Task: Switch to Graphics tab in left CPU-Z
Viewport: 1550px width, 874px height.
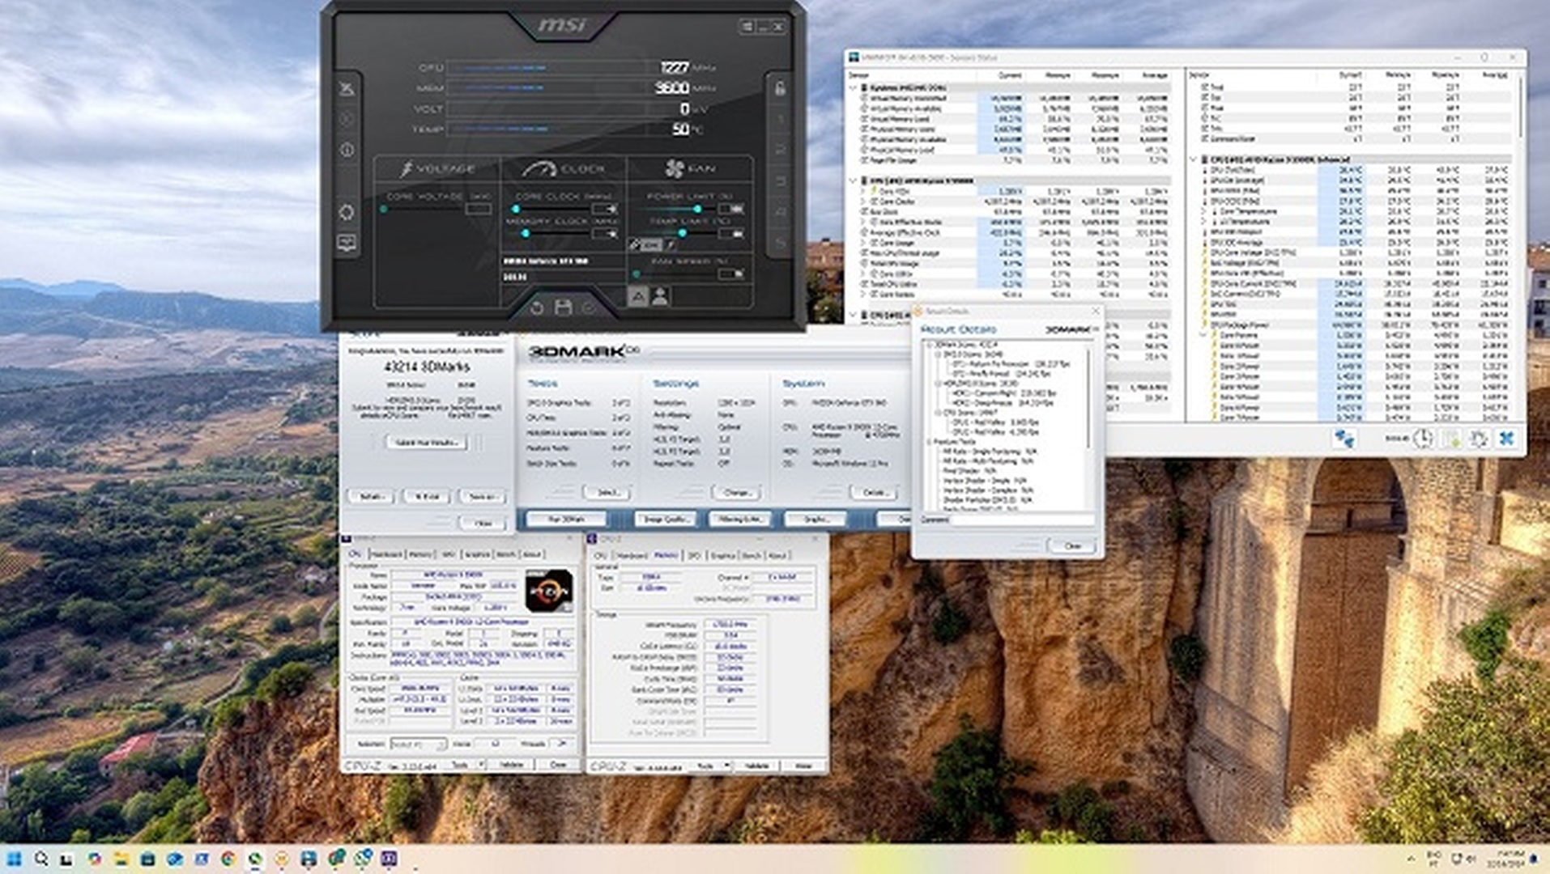Action: tap(477, 554)
